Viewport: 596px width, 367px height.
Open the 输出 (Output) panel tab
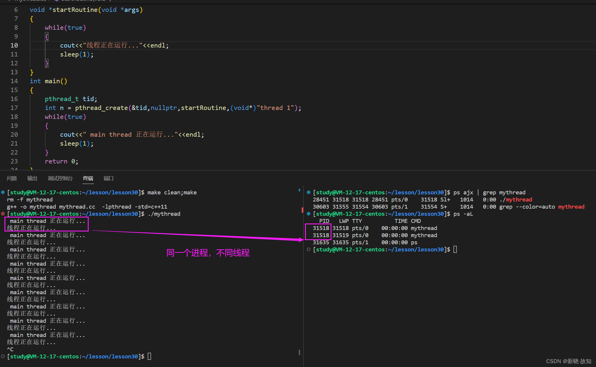(32, 178)
